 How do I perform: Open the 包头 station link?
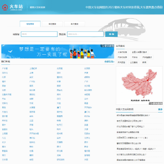pos(31,129)
